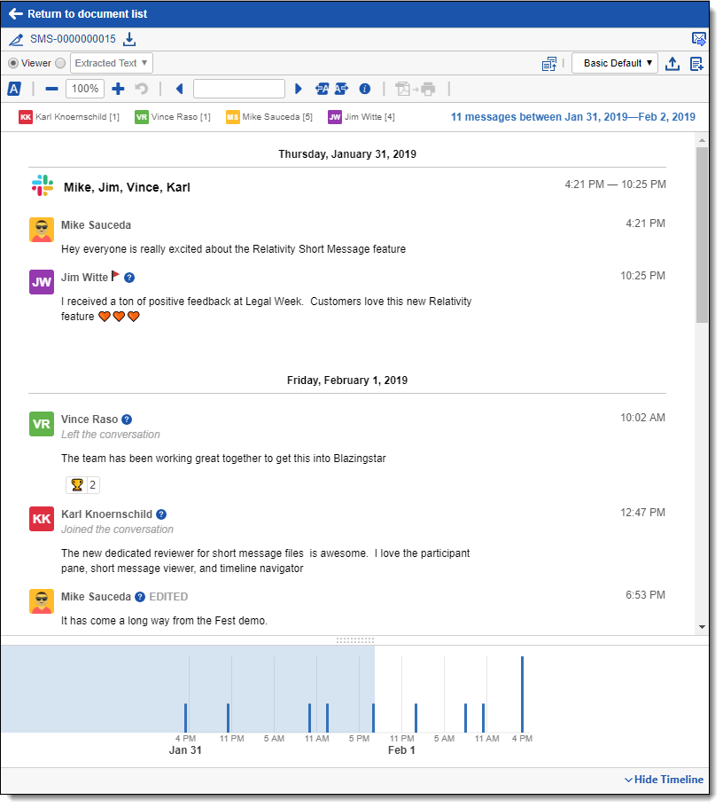Zoom out with the minus icon
The height and width of the screenshot is (808, 723).
tap(51, 89)
